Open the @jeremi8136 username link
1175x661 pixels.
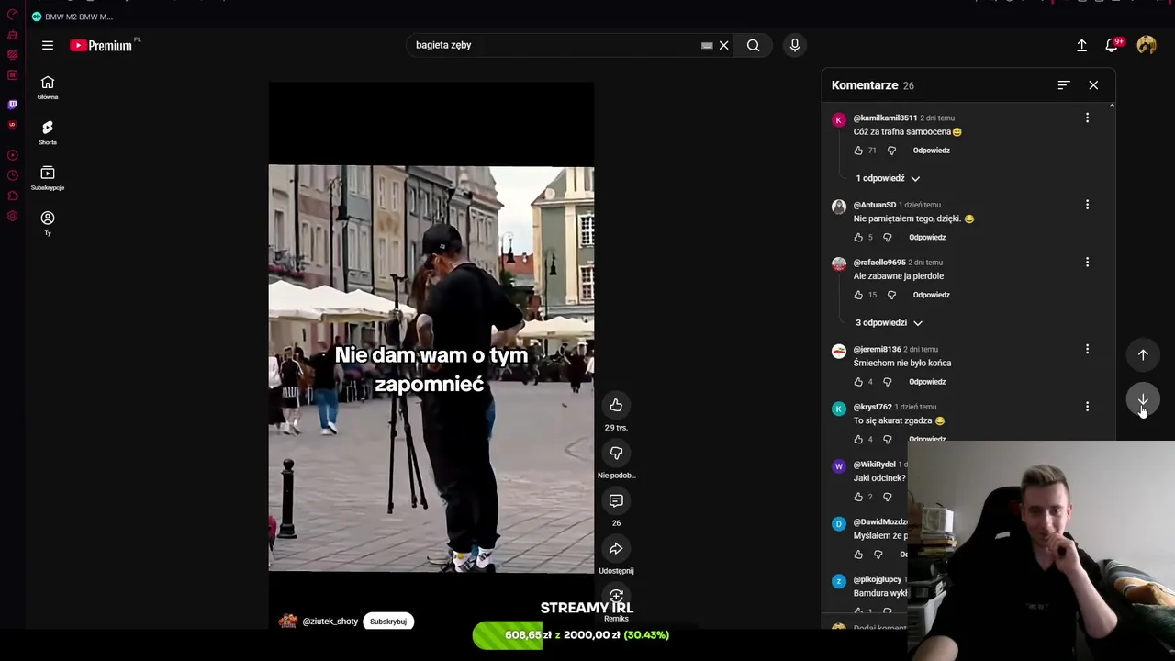(877, 349)
